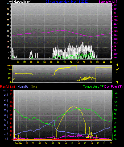Click barometer scale value 30.2
The image size is (124, 147).
(x=115, y=5)
